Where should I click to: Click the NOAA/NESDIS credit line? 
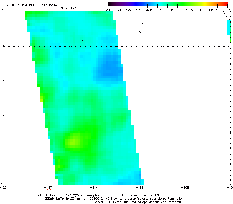[x=136, y=202]
